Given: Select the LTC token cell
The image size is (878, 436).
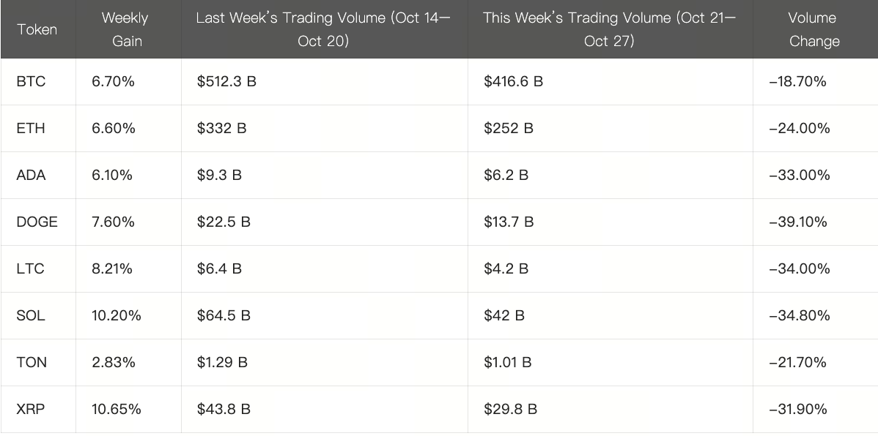Looking at the screenshot, I should [30, 268].
